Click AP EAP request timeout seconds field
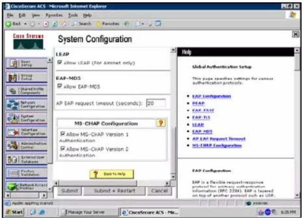 click(x=156, y=103)
